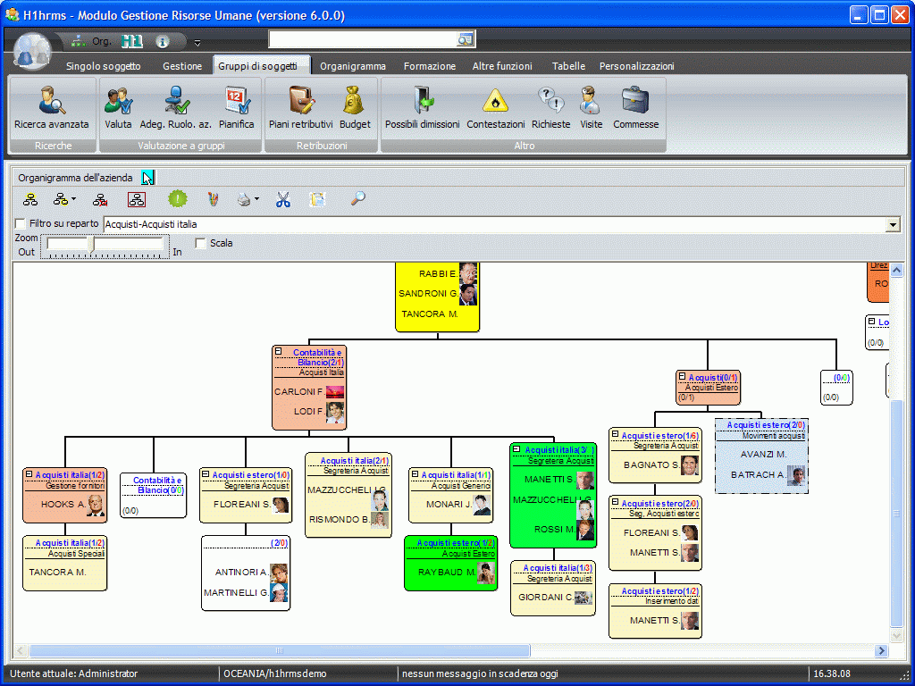The width and height of the screenshot is (915, 686).
Task: Select ANTINORI A. entry
Action: (x=241, y=573)
